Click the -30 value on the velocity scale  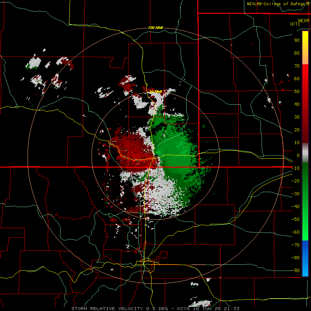295,194
